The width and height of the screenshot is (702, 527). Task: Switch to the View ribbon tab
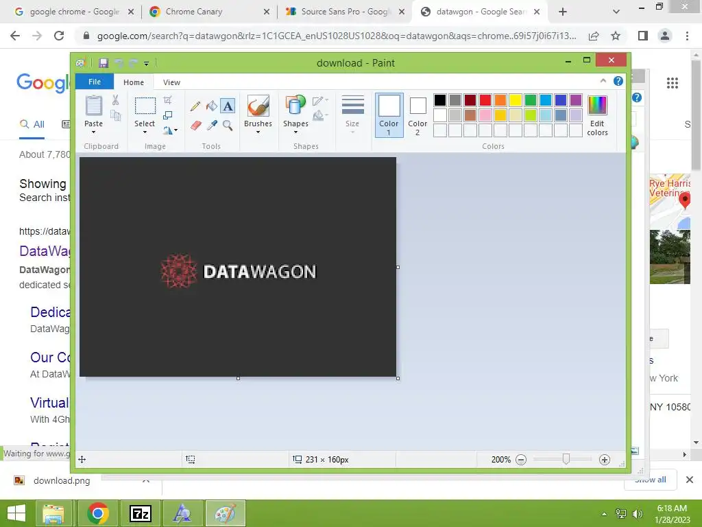(171, 82)
